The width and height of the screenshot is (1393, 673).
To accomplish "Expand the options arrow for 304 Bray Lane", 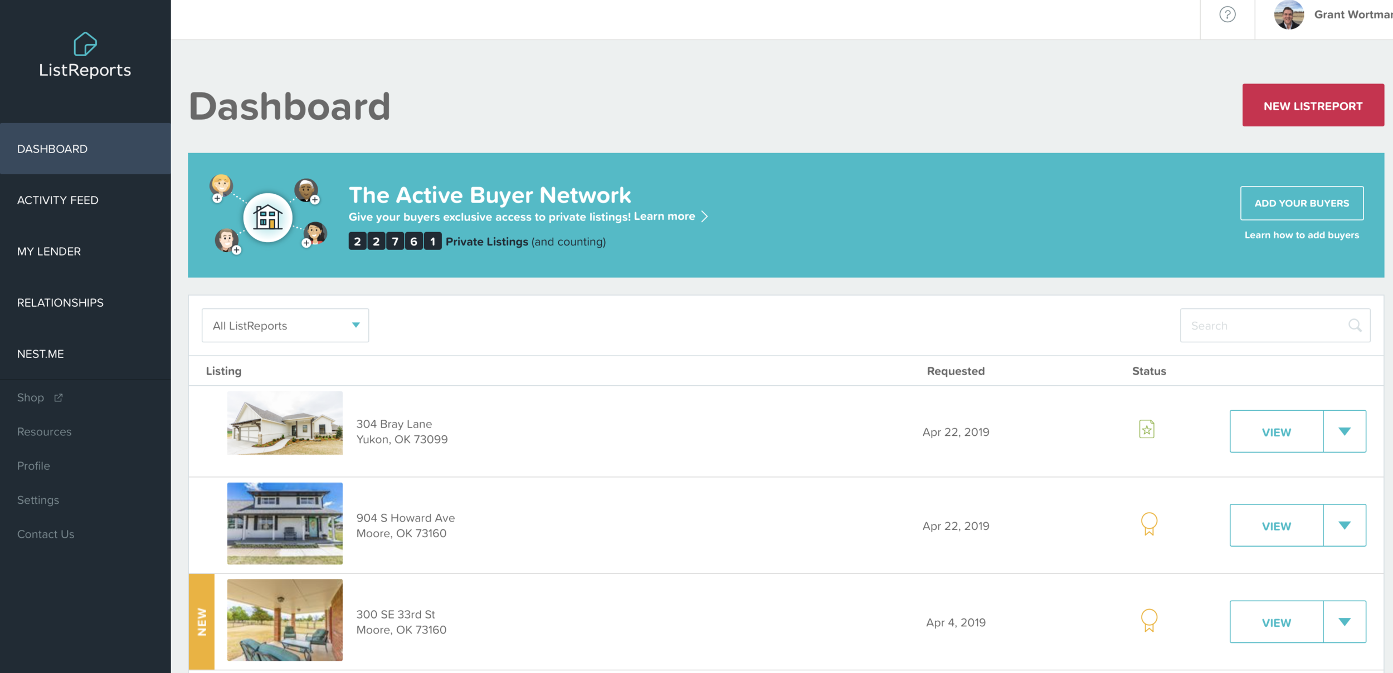I will pos(1345,431).
